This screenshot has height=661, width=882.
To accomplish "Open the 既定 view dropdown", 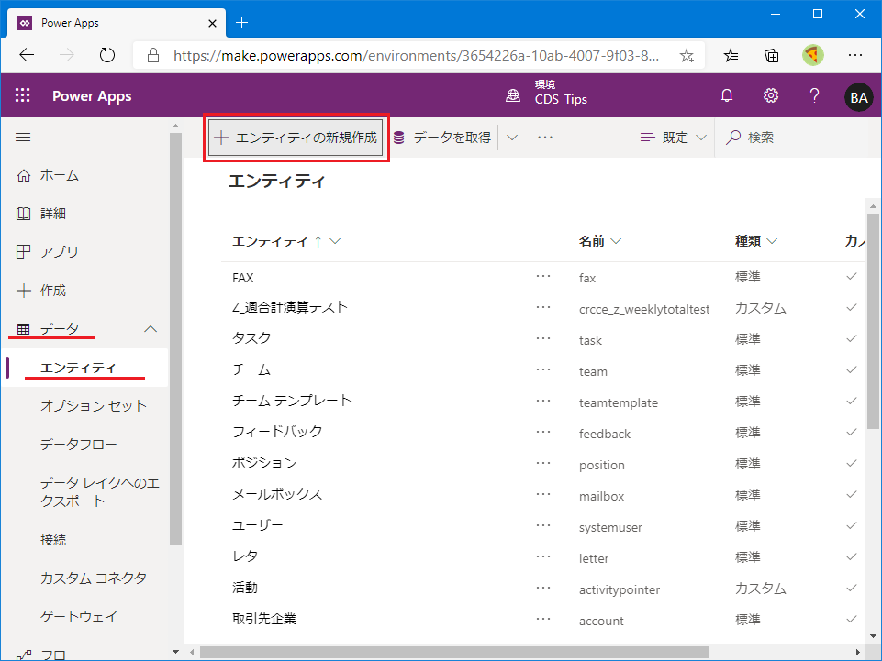I will point(674,138).
